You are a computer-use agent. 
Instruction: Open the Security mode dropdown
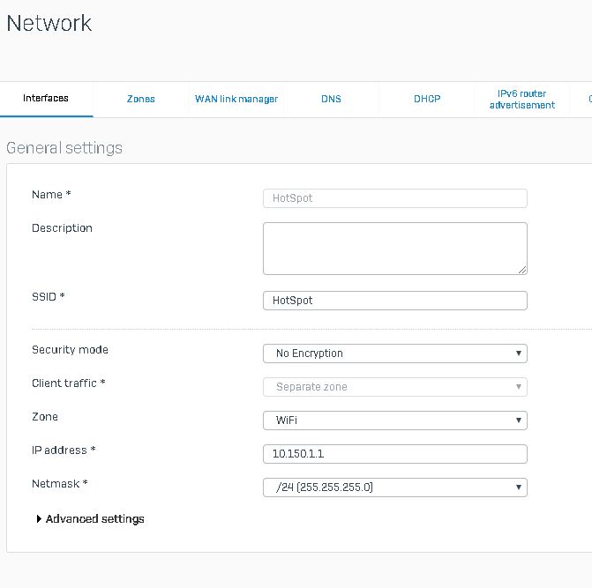click(394, 354)
